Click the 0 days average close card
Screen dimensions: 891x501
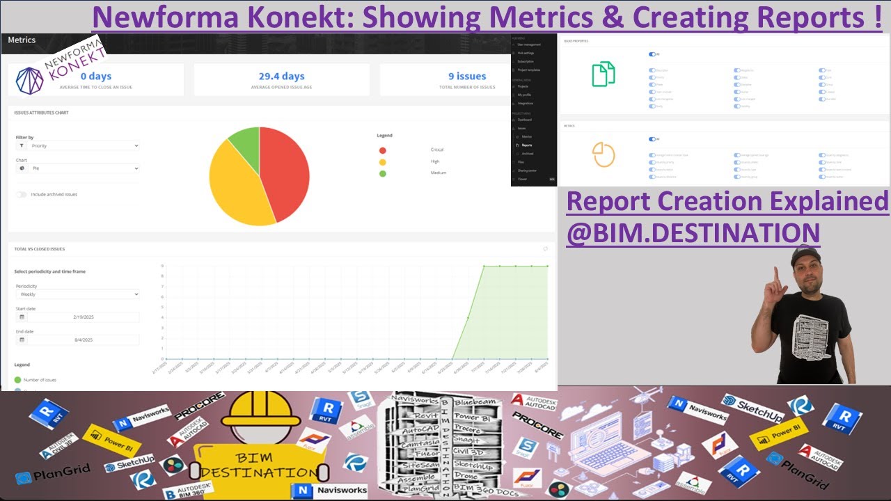pos(96,80)
